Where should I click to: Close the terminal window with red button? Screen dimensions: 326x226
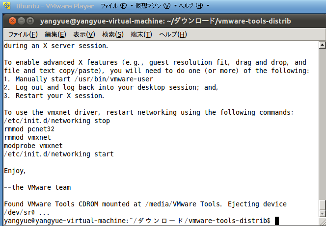point(12,21)
